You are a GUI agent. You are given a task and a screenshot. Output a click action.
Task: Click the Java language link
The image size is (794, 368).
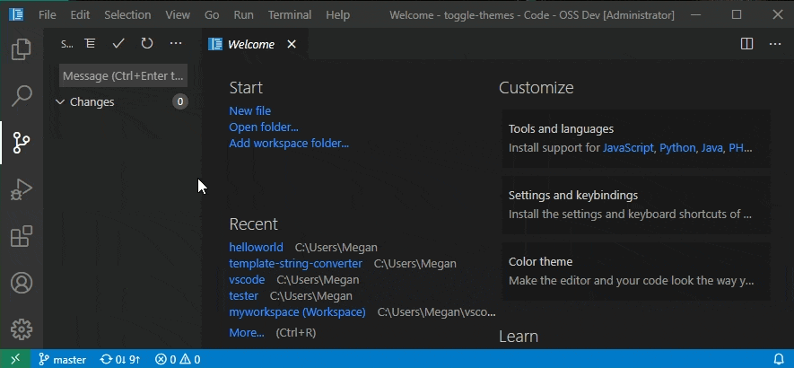pyautogui.click(x=711, y=148)
